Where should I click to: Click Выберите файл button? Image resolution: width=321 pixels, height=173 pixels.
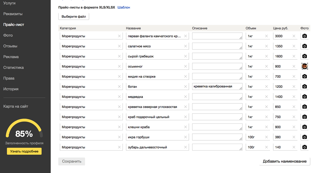(x=74, y=17)
